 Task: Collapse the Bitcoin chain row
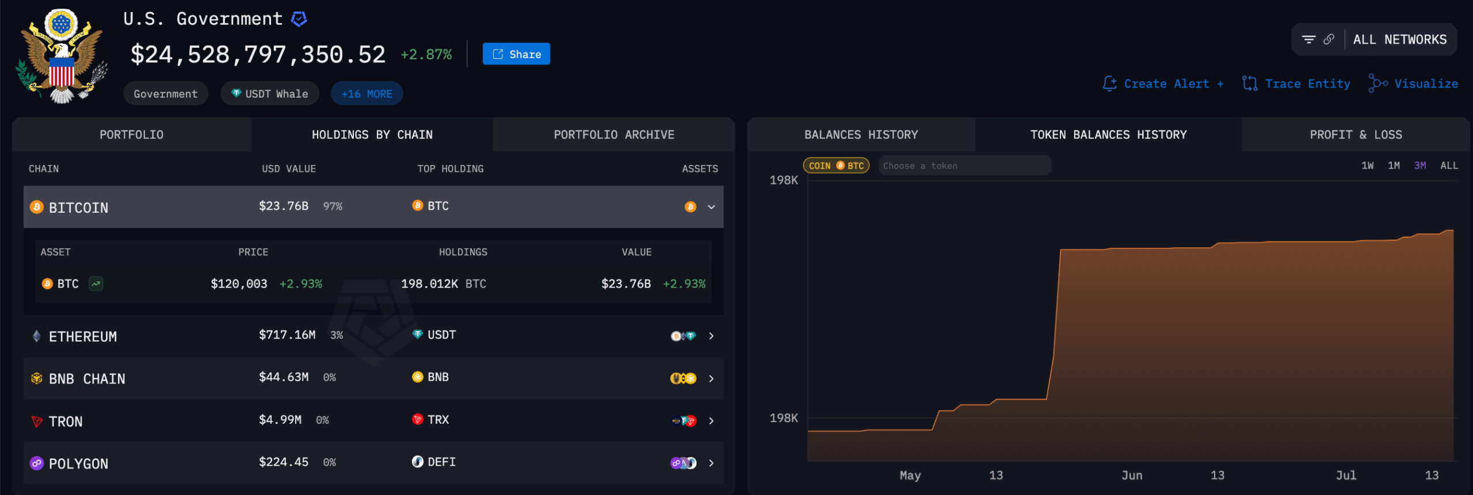click(x=711, y=207)
